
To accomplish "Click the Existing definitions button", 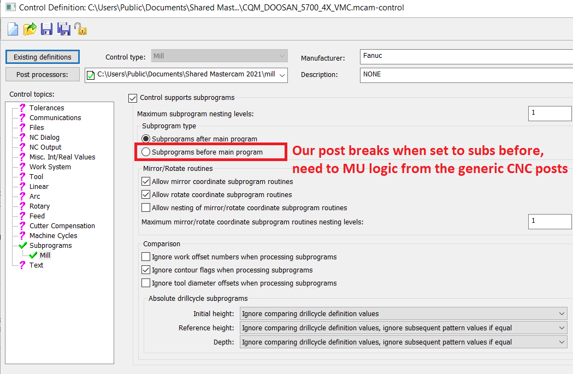I will click(43, 57).
